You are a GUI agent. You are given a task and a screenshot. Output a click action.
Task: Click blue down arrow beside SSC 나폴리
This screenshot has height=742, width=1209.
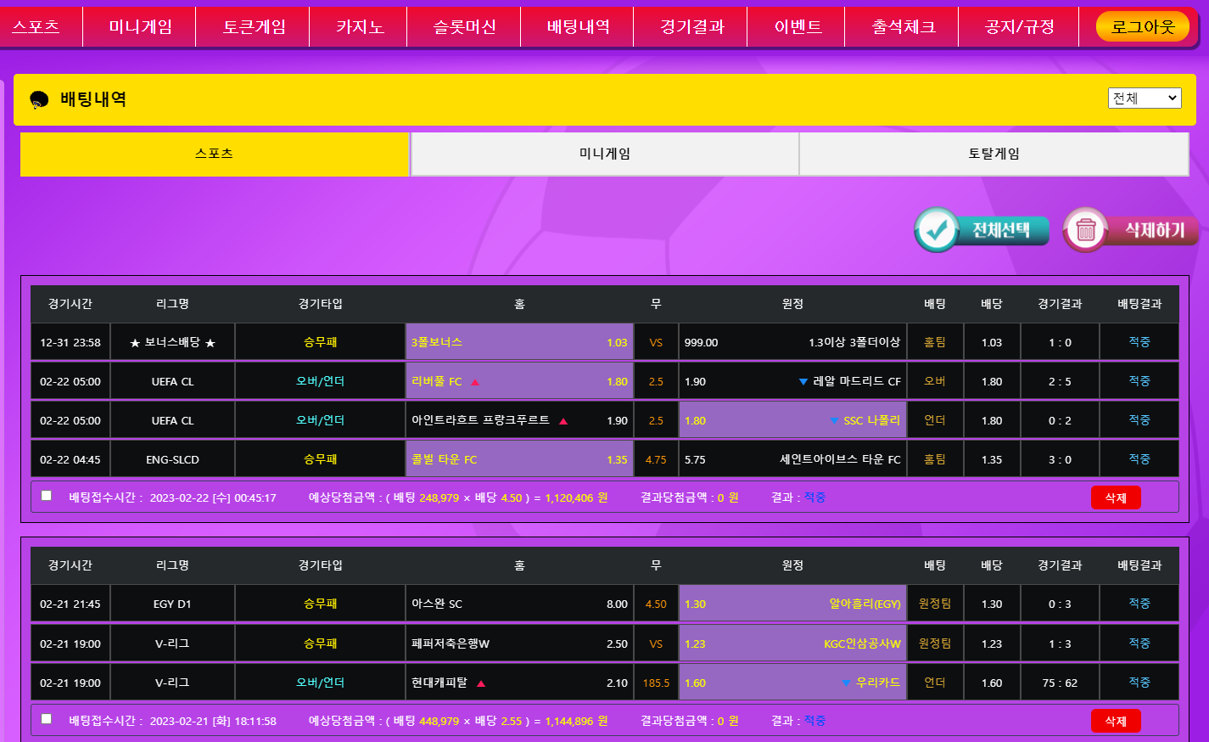pyautogui.click(x=834, y=421)
